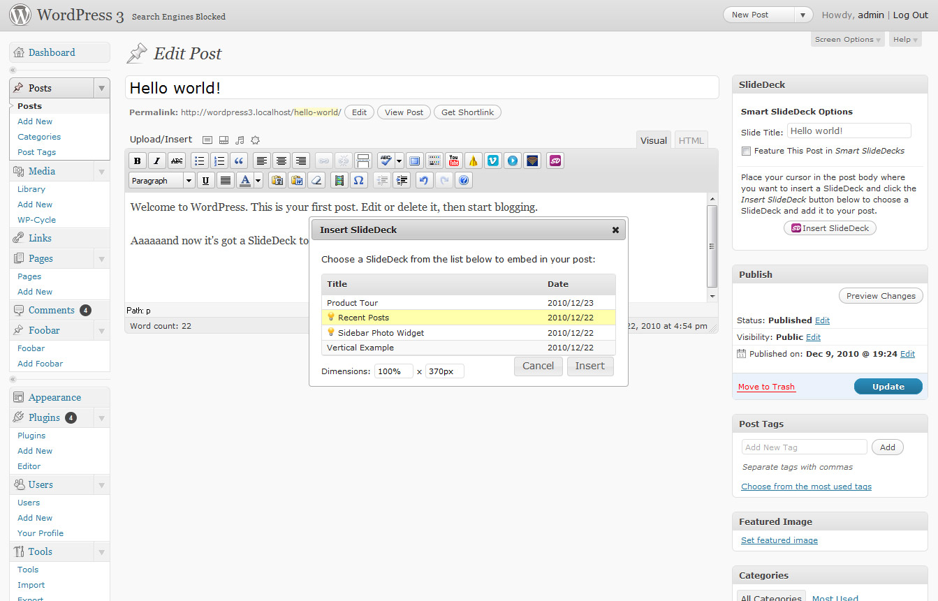Insert an ordered numbered list

pos(219,161)
